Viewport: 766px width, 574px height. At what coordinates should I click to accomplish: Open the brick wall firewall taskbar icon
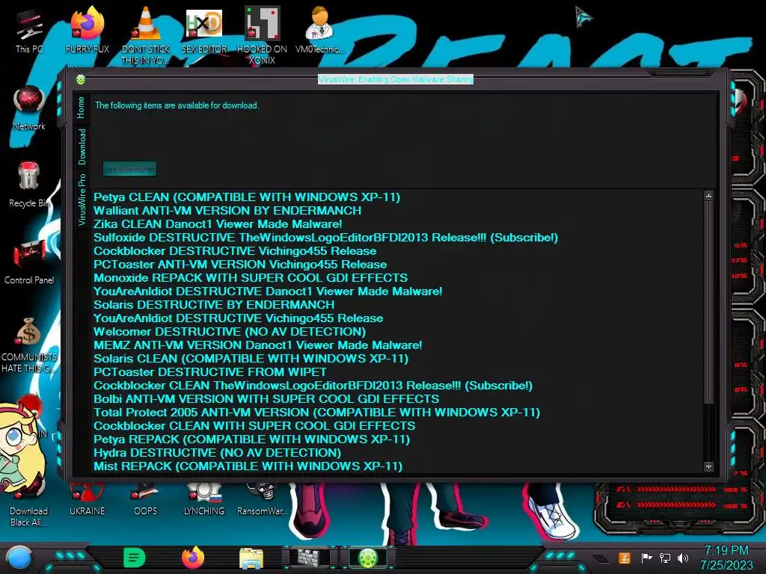(310, 558)
